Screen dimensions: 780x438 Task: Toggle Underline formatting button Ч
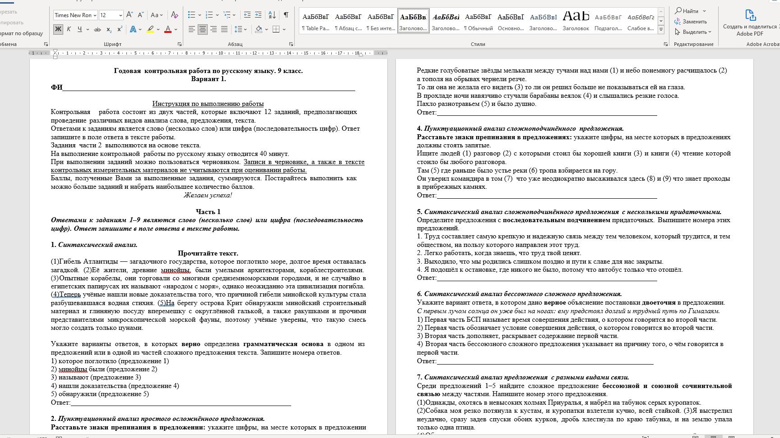click(80, 29)
